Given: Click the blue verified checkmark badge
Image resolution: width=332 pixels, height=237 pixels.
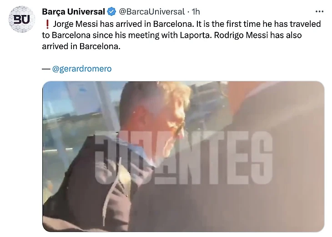Looking at the screenshot, I should 111,12.
